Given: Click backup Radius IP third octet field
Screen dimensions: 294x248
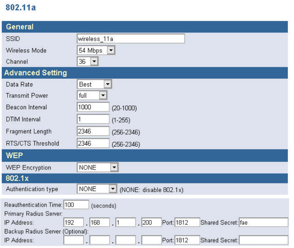Looking at the screenshot, I should pyautogui.click(x=125, y=240).
